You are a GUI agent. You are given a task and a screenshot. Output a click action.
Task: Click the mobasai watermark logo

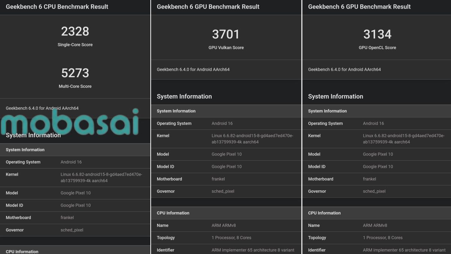[70, 122]
